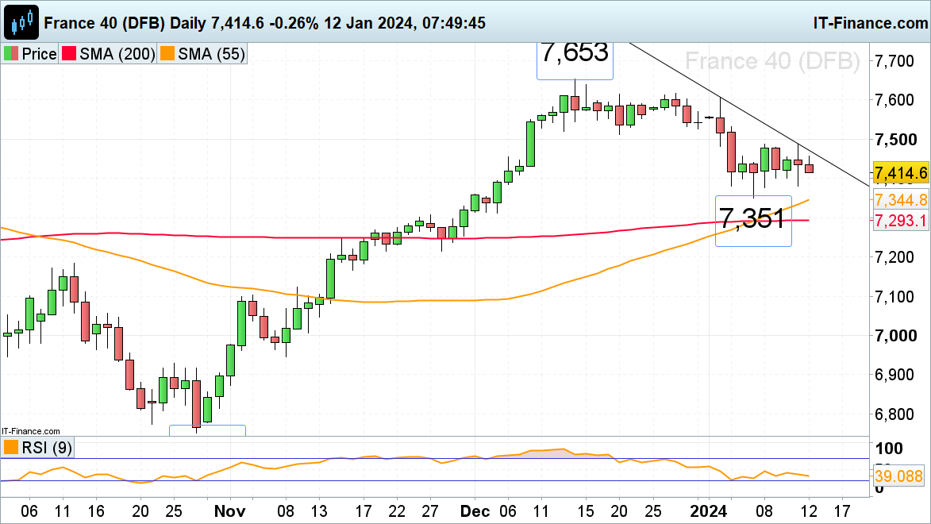This screenshot has height=524, width=931.
Task: Click the candlestick at the 7,653 peak
Action: pos(575,103)
